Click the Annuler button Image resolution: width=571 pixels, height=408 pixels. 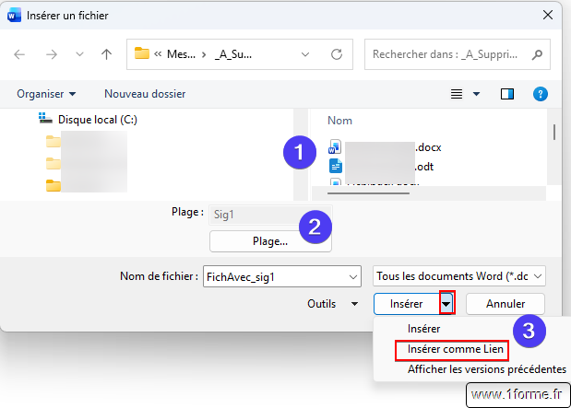coord(506,304)
